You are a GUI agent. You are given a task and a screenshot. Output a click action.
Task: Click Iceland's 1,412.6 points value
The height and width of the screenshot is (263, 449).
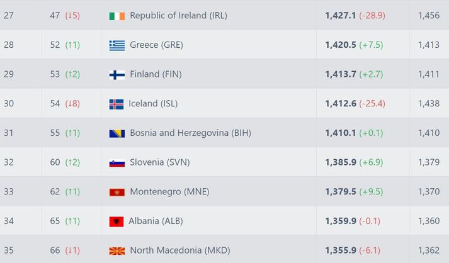(x=341, y=104)
